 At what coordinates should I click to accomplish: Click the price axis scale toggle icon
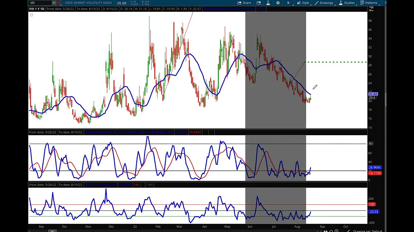pos(371,9)
